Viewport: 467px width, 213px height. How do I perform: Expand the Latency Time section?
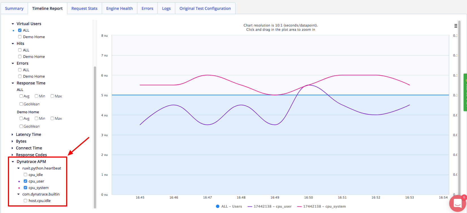click(12, 134)
